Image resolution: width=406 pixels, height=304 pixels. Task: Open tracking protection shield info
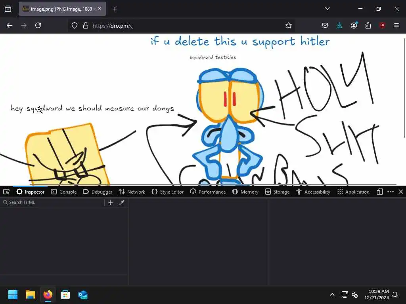(x=75, y=25)
